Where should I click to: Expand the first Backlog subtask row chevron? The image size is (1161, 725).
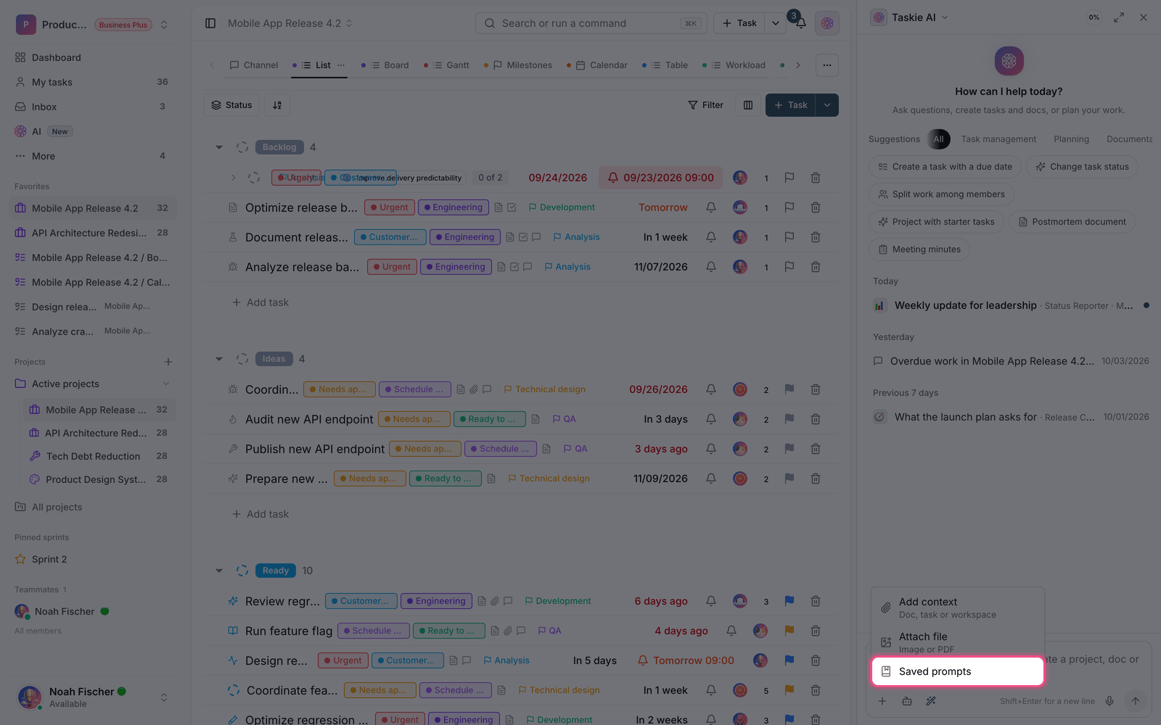pos(234,178)
